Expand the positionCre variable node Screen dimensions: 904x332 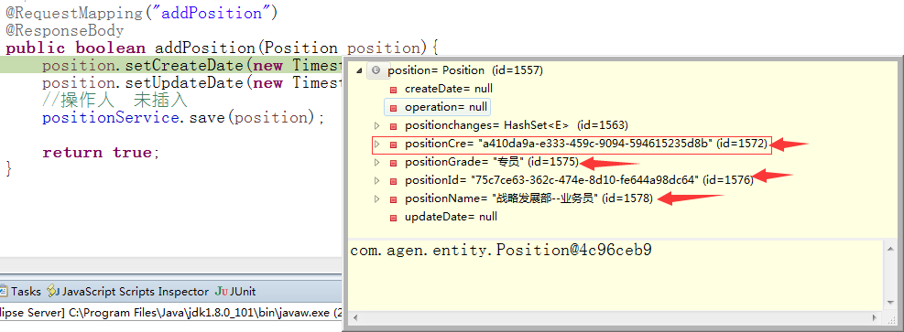click(376, 144)
